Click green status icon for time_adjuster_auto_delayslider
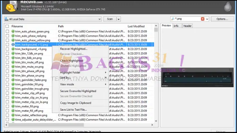The height and width of the screenshot is (133, 237). click(13, 119)
